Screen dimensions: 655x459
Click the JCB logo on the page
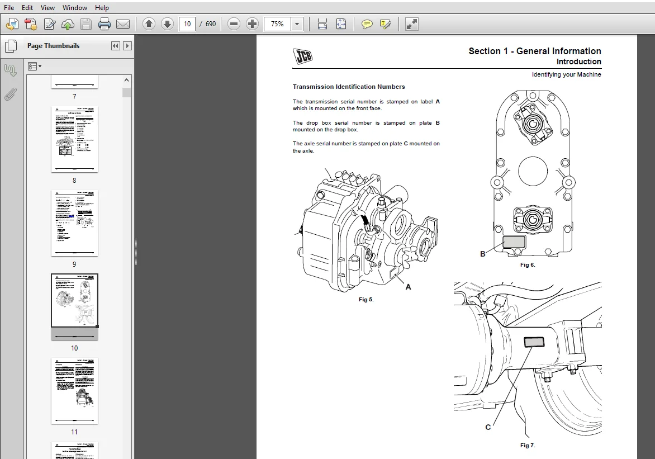[302, 56]
